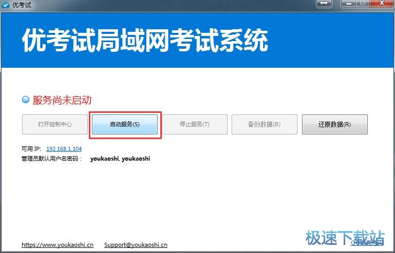The image size is (395, 253).
Task: Click the 启动服务(S) start service button
Action: click(x=125, y=124)
